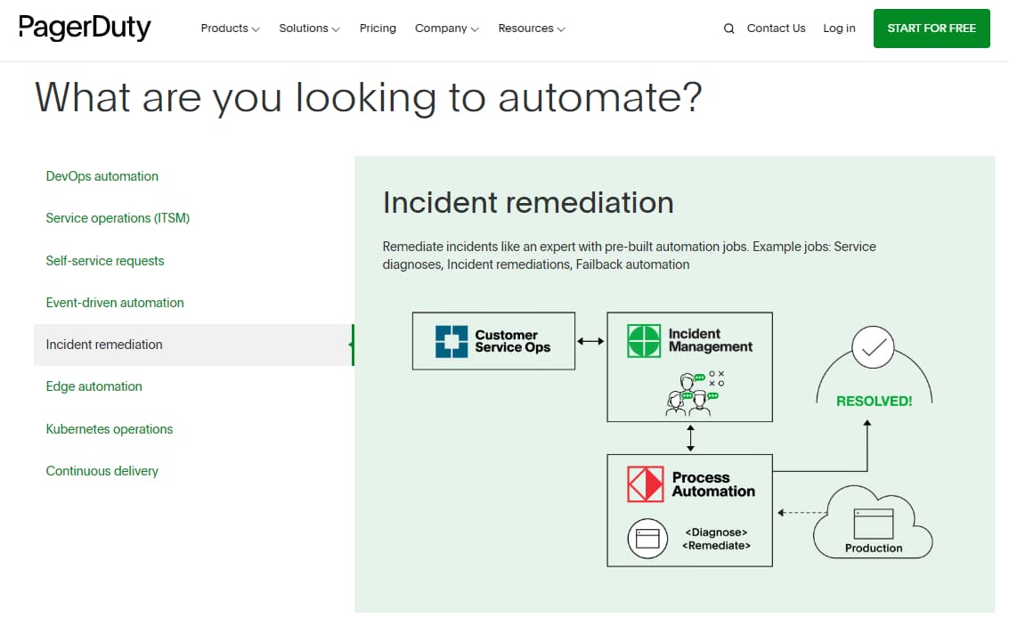This screenshot has width=1009, height=626.
Task: Select the Self-service requests tab
Action: (105, 261)
